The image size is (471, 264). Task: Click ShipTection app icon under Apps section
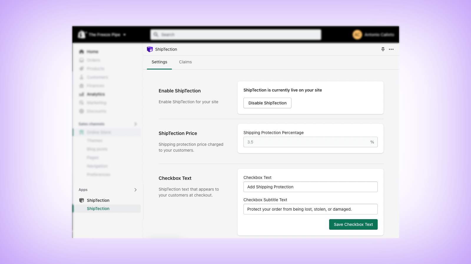82,200
